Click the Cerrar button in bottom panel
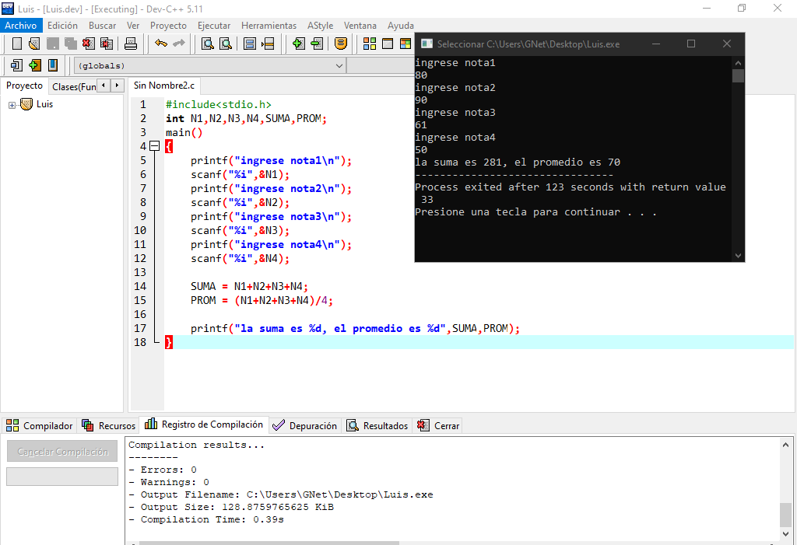This screenshot has height=545, width=797. point(439,425)
